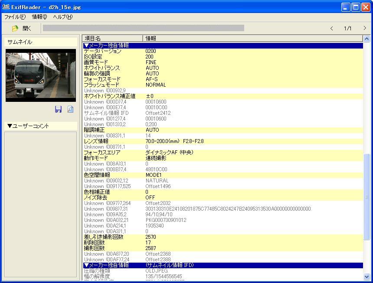
Task: Select the Unknown (0009)2,9 row
Action: click(223, 91)
